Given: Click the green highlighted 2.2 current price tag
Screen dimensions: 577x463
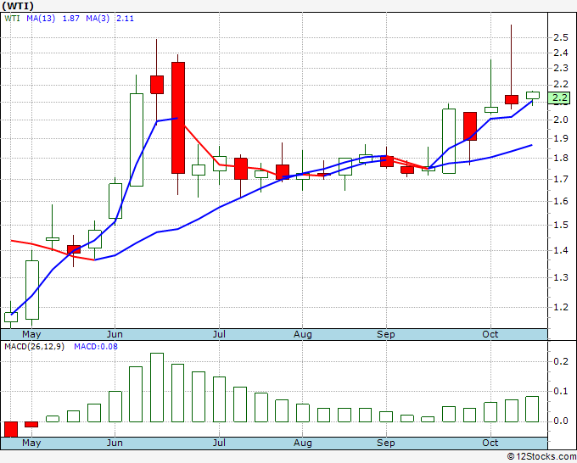Looking at the screenshot, I should [559, 98].
